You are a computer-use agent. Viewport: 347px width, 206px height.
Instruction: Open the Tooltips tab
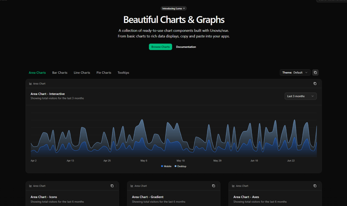[123, 72]
